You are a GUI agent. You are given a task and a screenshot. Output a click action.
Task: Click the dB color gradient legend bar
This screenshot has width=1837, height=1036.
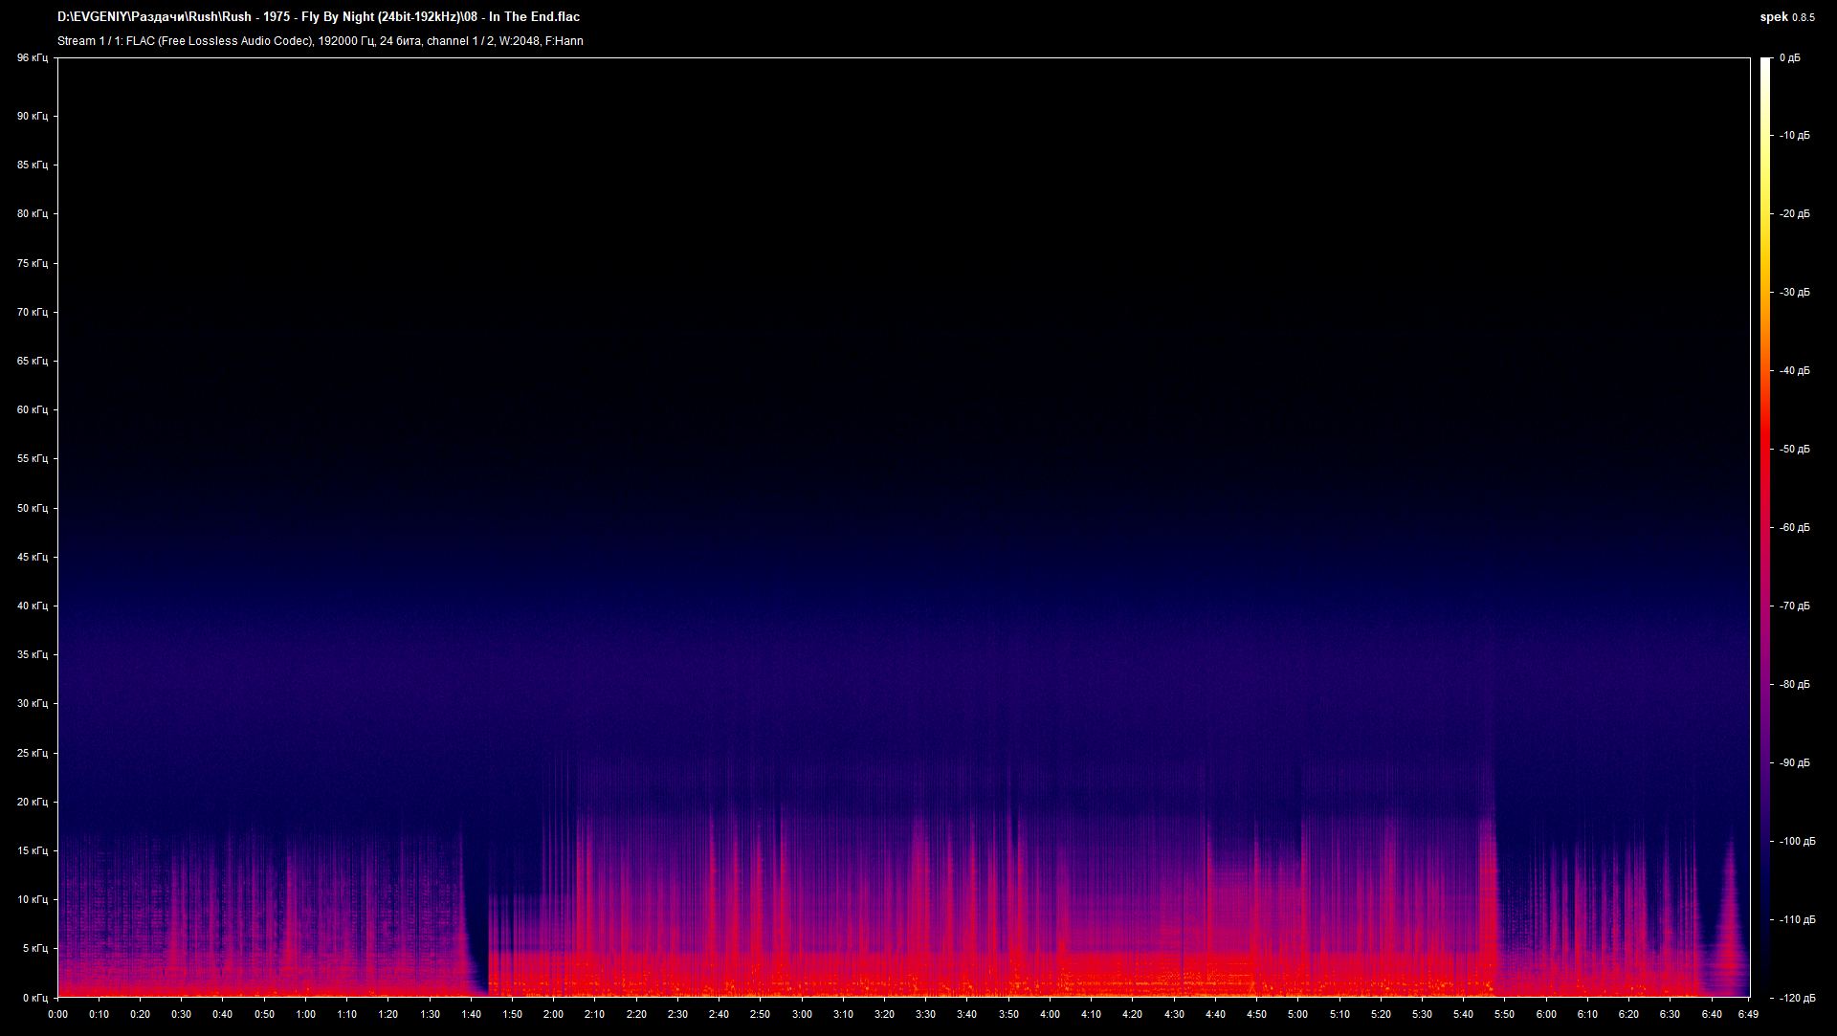[1765, 528]
